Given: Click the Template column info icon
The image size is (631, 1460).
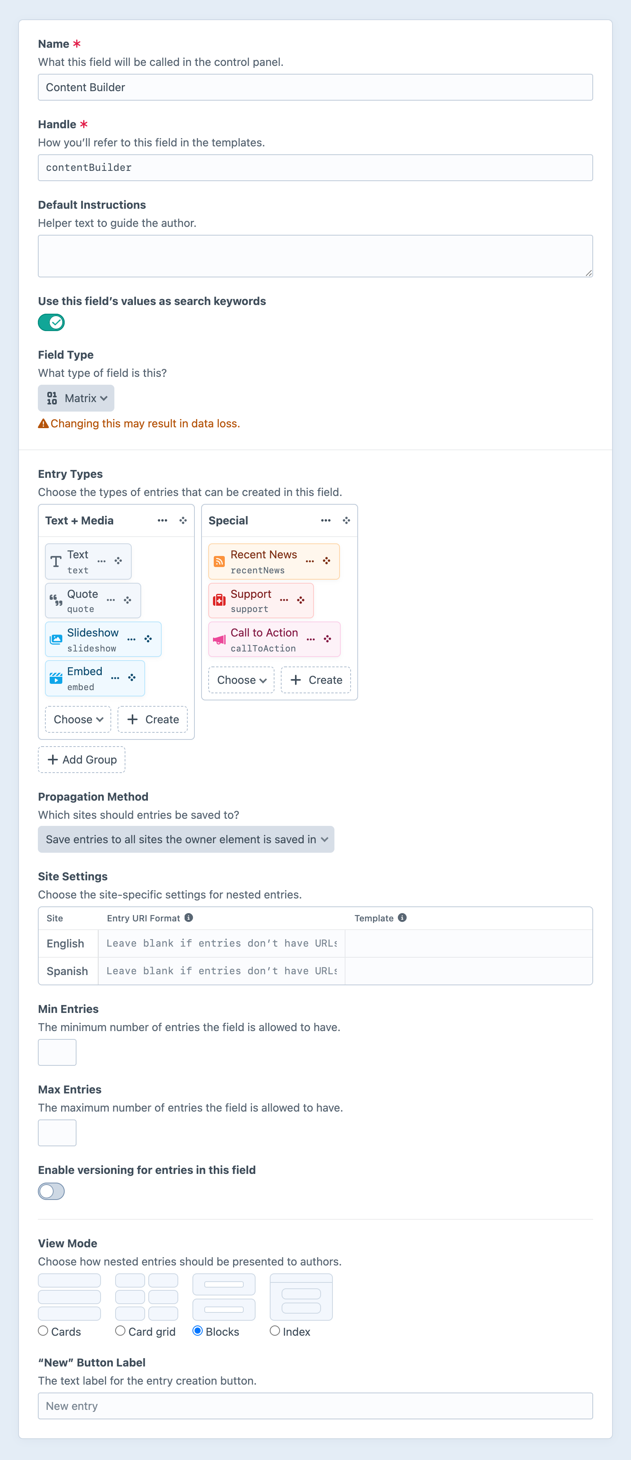Looking at the screenshot, I should [402, 917].
